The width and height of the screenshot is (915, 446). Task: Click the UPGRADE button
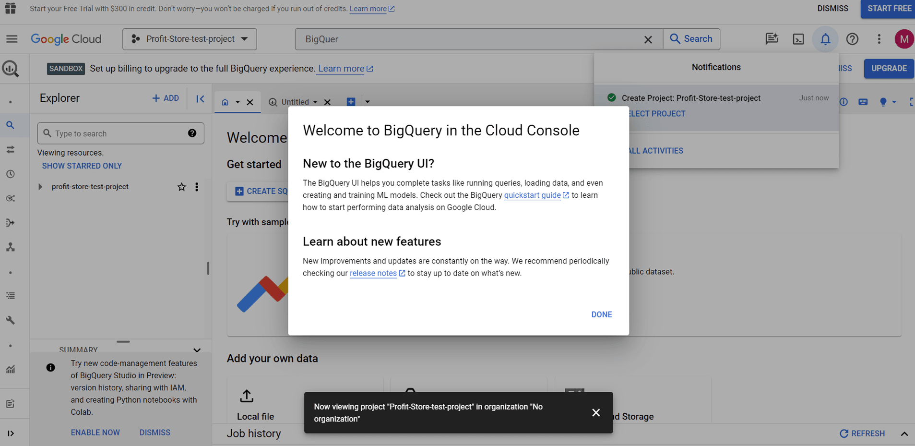[889, 68]
